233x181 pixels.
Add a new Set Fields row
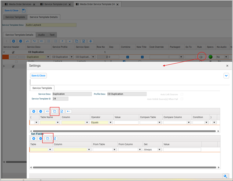pos(34,138)
